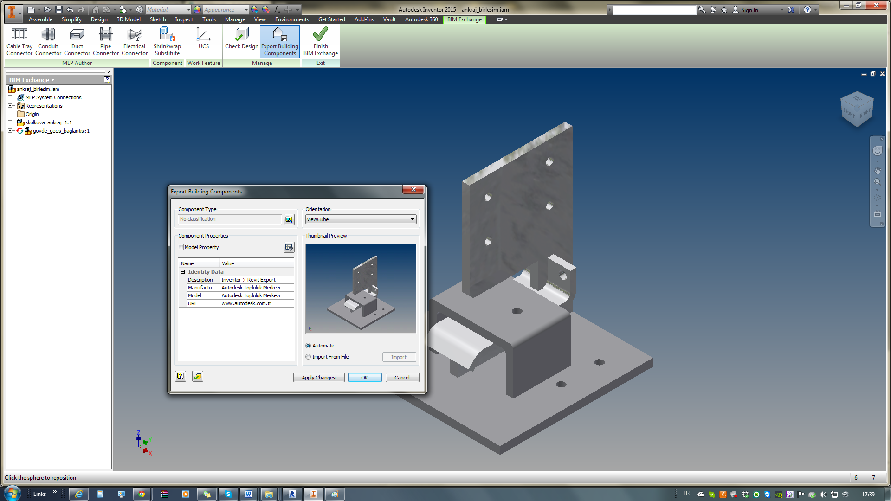Viewport: 891px width, 501px height.
Task: Click Export Building Components ribbon button
Action: 280,42
